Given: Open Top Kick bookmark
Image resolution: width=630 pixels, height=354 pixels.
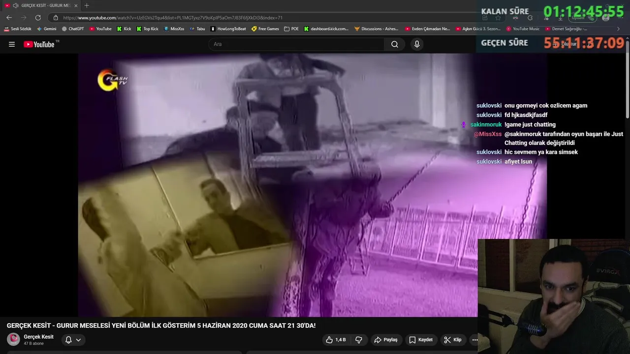Looking at the screenshot, I should 148,29.
